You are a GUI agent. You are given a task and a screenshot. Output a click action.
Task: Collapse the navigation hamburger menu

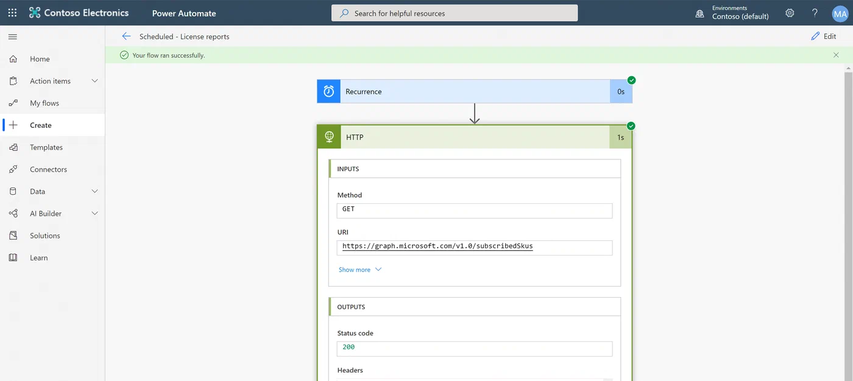[12, 37]
